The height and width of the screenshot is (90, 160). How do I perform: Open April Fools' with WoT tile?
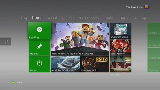pos(65,64)
